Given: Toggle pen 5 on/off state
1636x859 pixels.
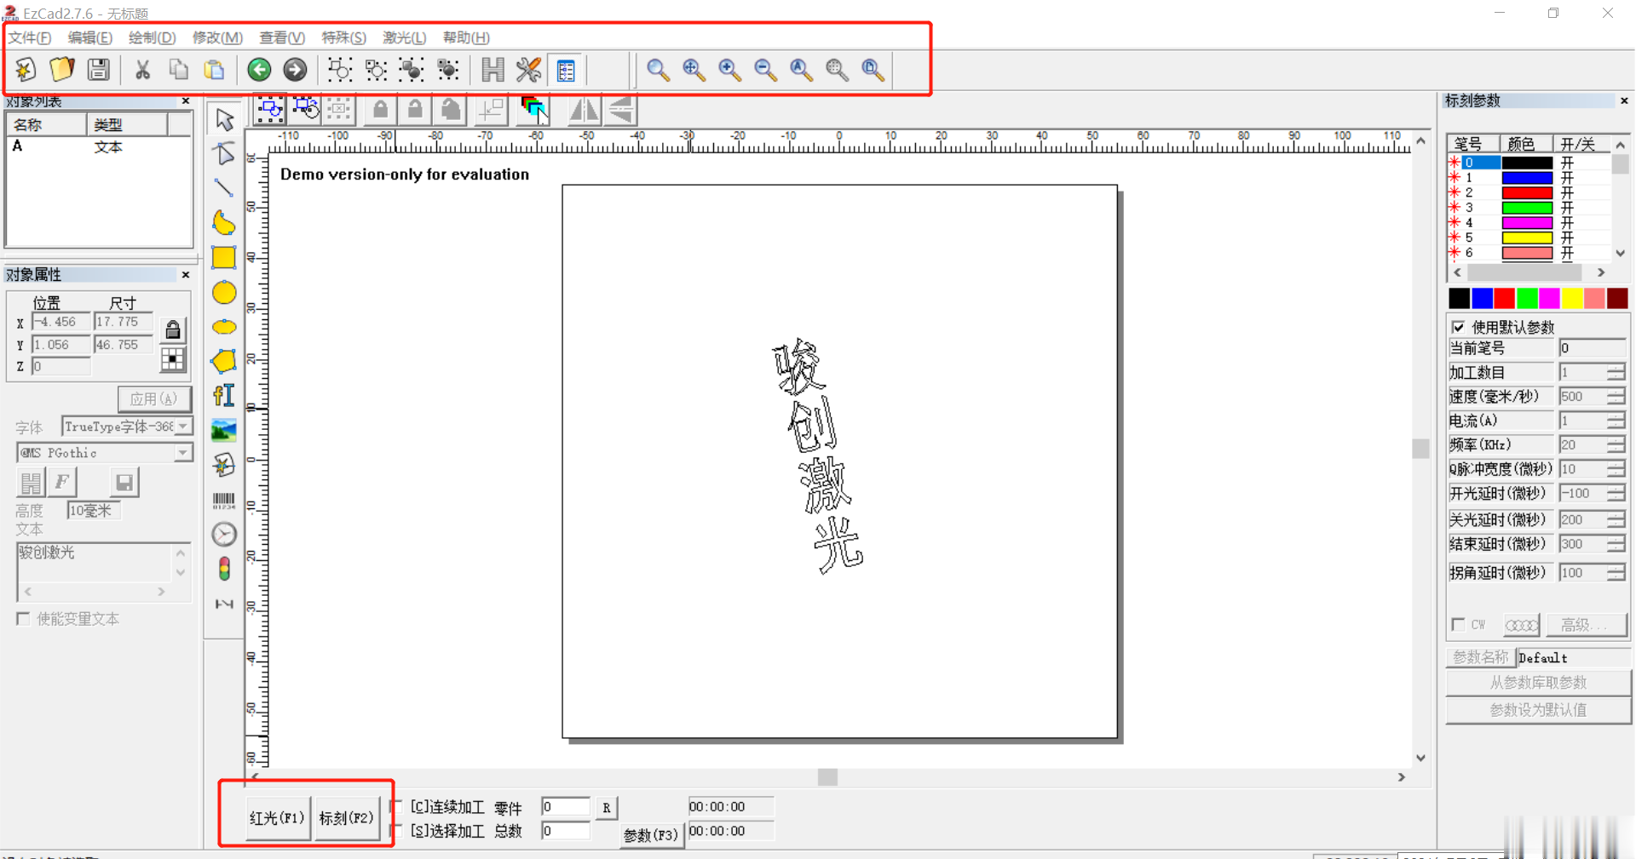Looking at the screenshot, I should pos(1568,238).
